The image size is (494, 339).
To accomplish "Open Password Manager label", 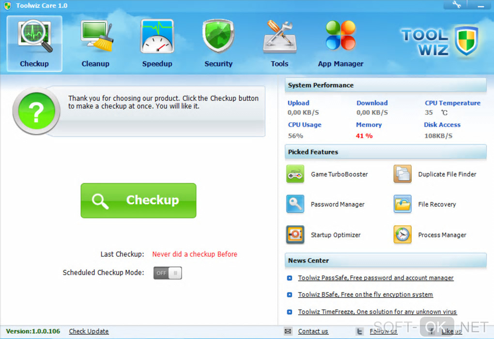I will [338, 204].
